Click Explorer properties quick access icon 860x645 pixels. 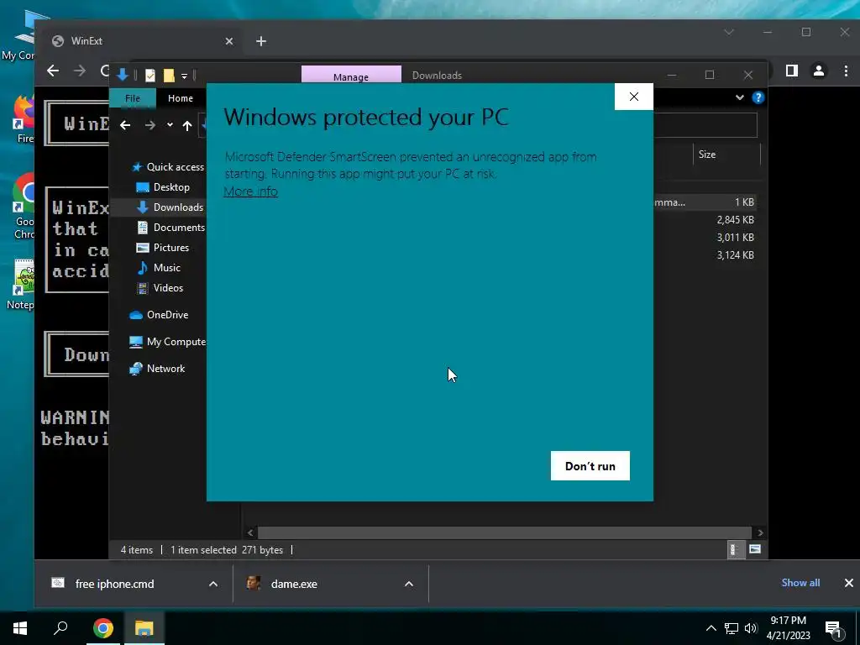[149, 75]
